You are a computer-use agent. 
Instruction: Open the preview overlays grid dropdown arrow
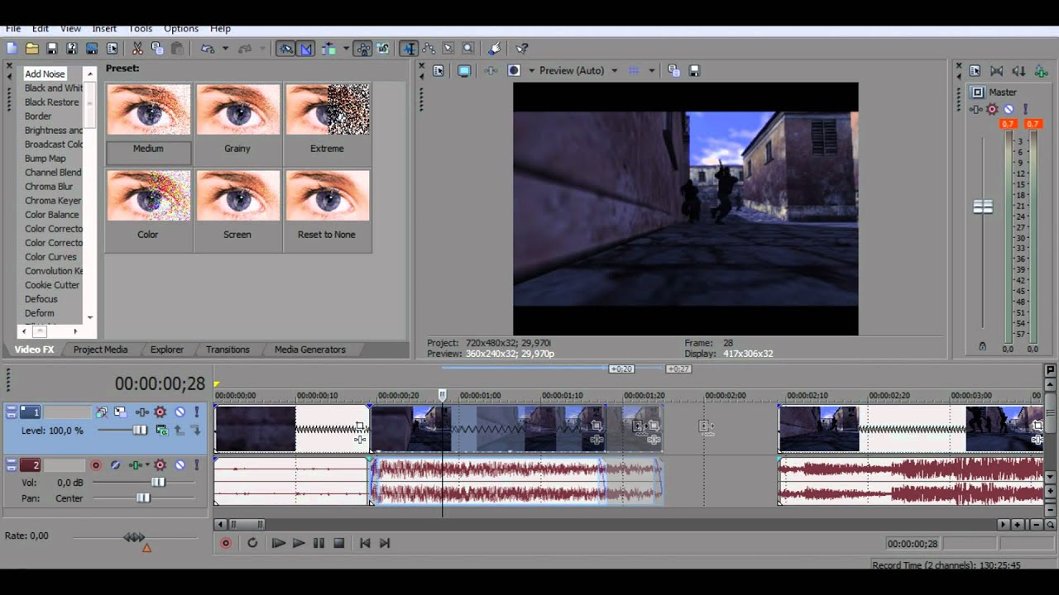tap(652, 71)
